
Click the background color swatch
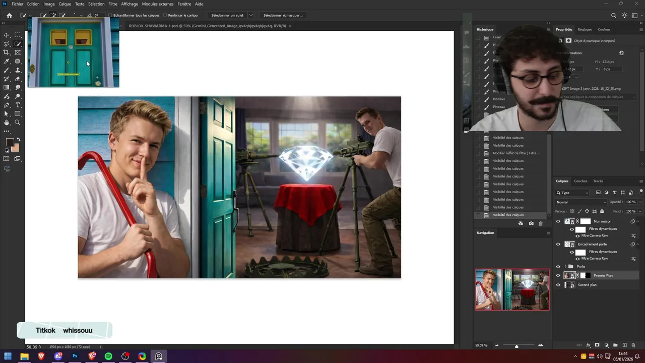[x=16, y=148]
